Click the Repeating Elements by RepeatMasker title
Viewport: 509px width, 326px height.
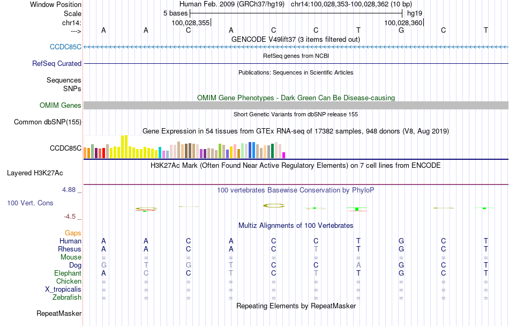[x=296, y=306]
